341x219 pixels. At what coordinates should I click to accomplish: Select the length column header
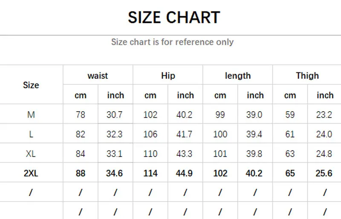tap(237, 76)
